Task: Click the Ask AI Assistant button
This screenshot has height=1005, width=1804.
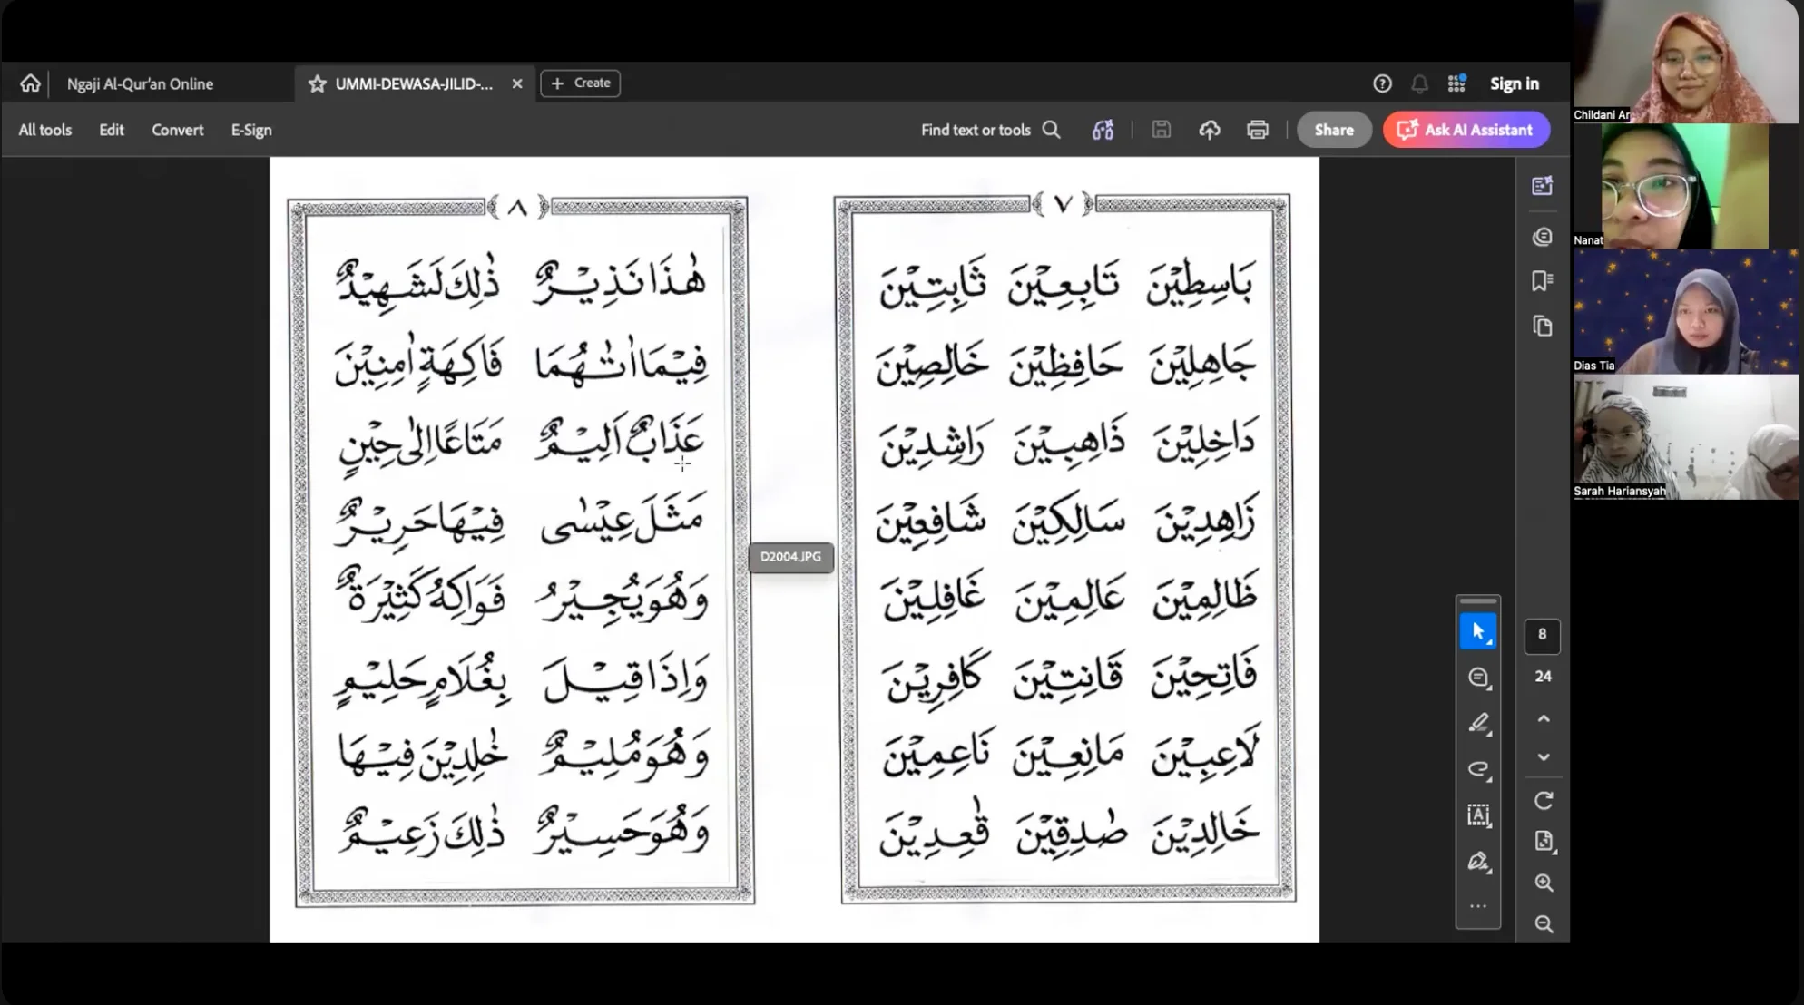Action: 1466,130
